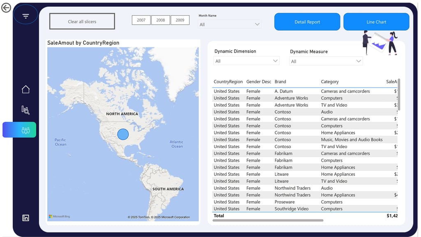Select the customers people icon
Screen dimensions: 421x237
pos(26,130)
